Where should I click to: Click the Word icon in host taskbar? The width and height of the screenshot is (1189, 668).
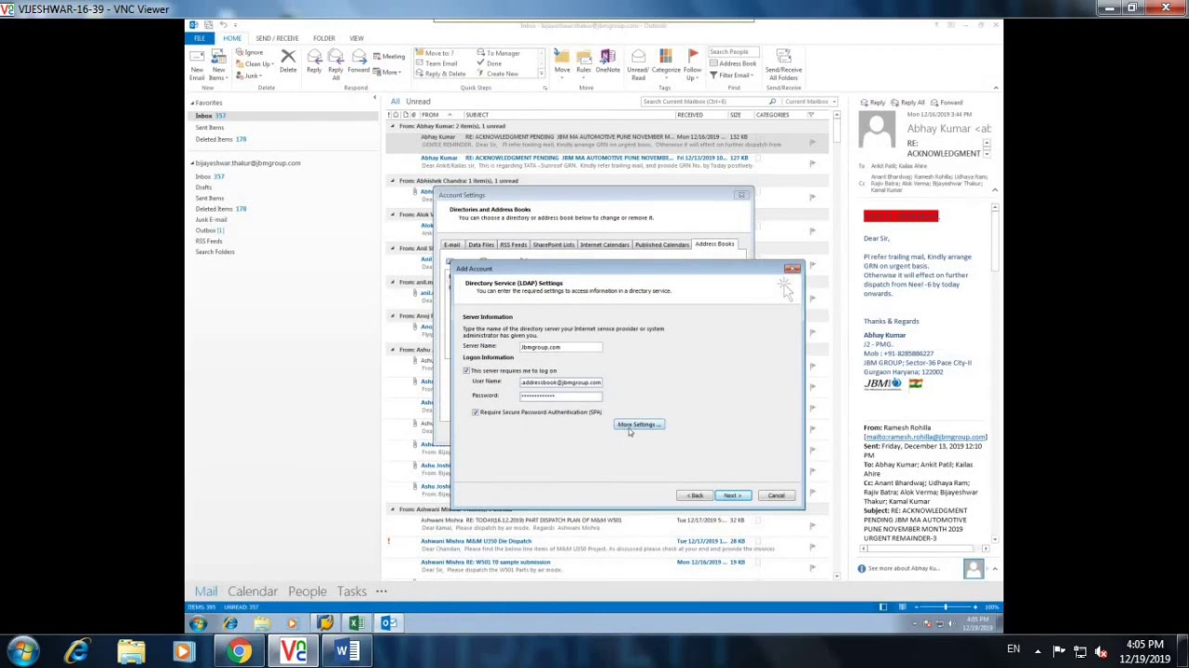click(347, 651)
